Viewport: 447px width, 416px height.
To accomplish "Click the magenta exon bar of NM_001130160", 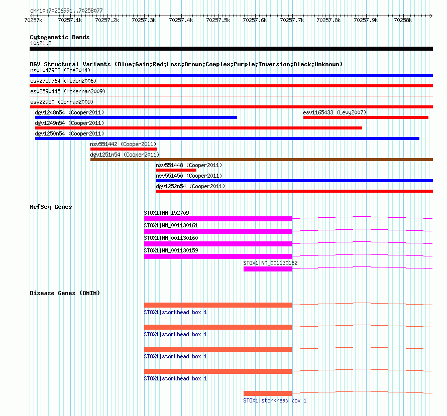I will click(x=218, y=244).
